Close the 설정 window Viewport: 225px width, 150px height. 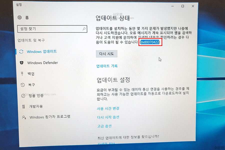click(x=193, y=6)
